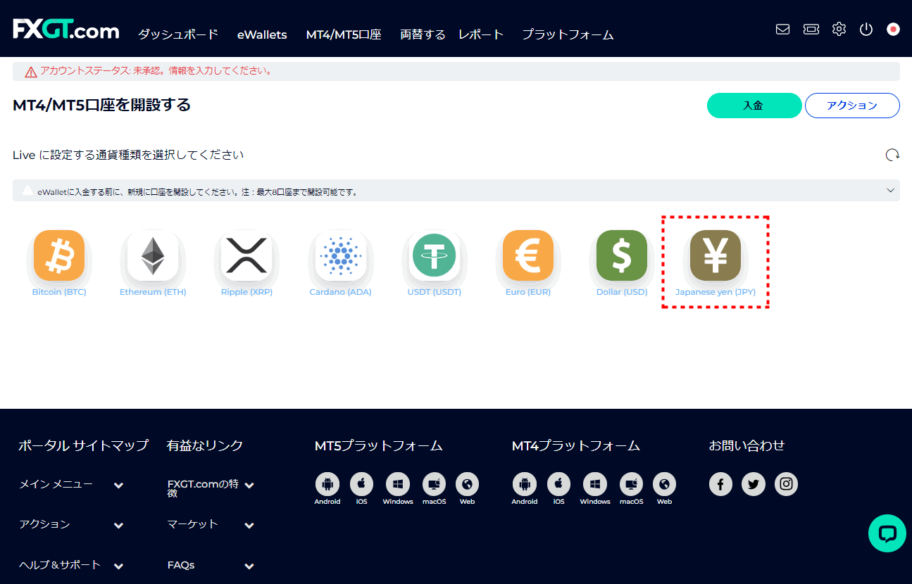Open the ticket icon in header
The image size is (912, 584).
click(x=811, y=30)
